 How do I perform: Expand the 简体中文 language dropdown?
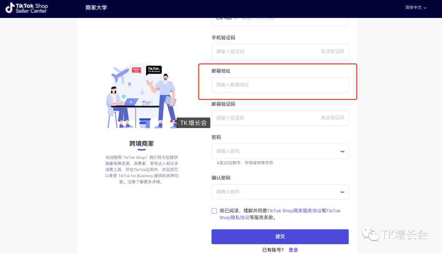click(x=416, y=8)
